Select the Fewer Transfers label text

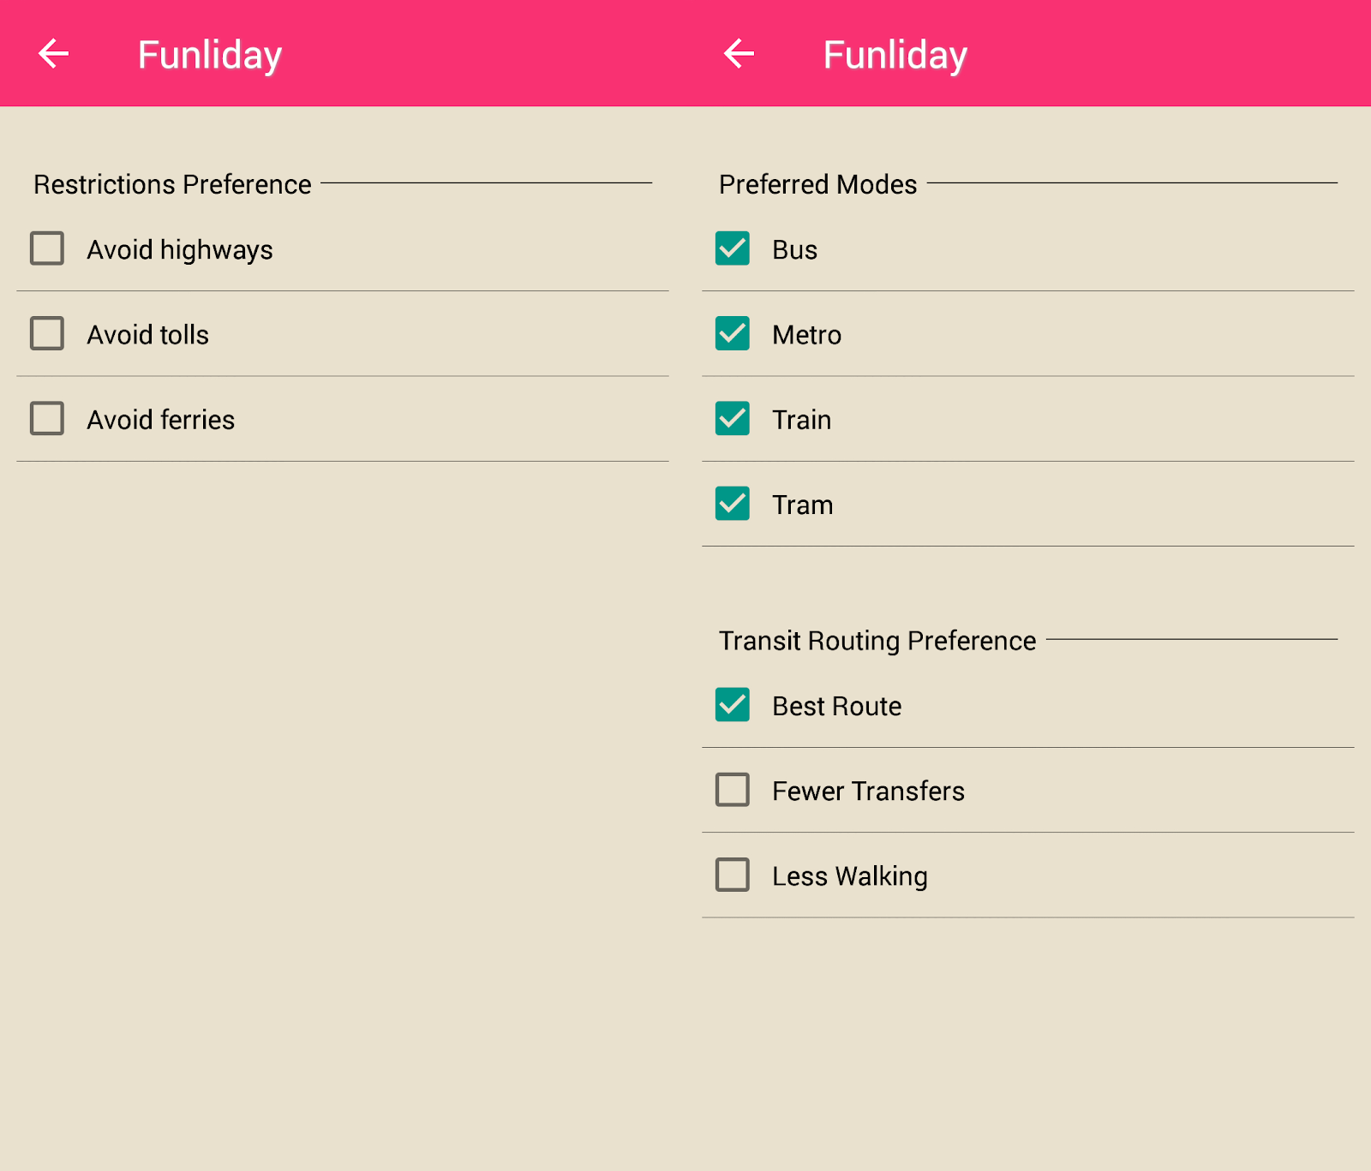(868, 792)
